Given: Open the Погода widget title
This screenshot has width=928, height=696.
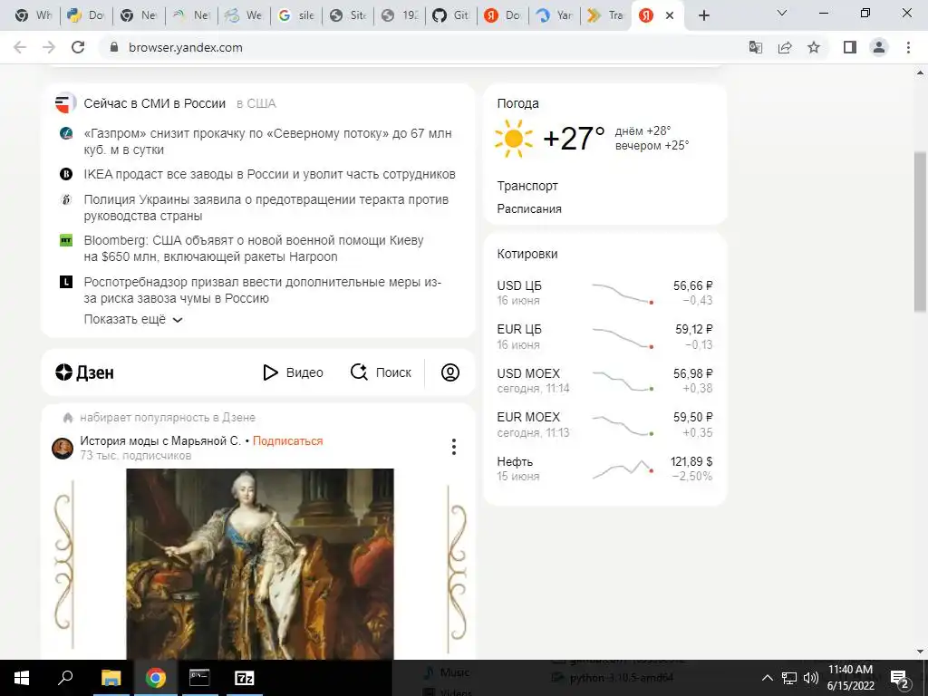Looking at the screenshot, I should [517, 103].
